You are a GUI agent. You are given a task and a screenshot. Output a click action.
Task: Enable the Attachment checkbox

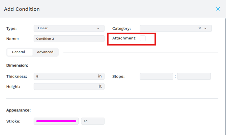pyautogui.click(x=143, y=38)
